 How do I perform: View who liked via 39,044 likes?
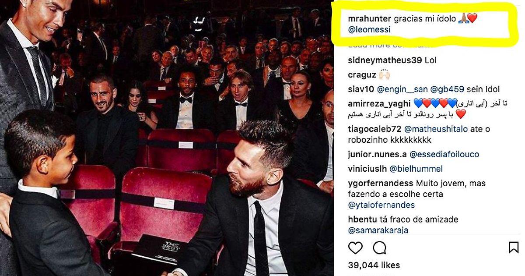point(374,265)
